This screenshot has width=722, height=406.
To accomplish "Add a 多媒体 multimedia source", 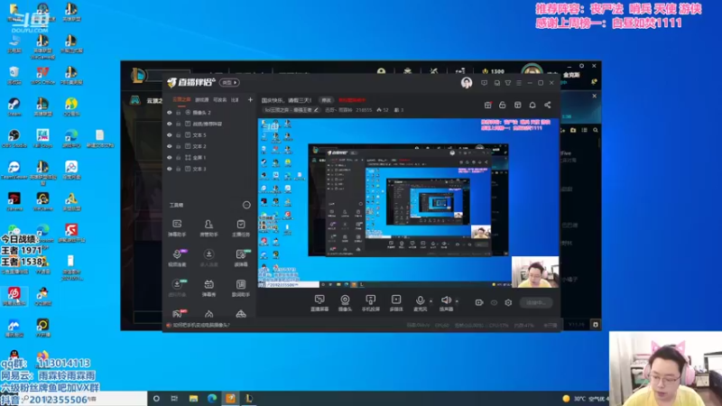I will pyautogui.click(x=396, y=303).
